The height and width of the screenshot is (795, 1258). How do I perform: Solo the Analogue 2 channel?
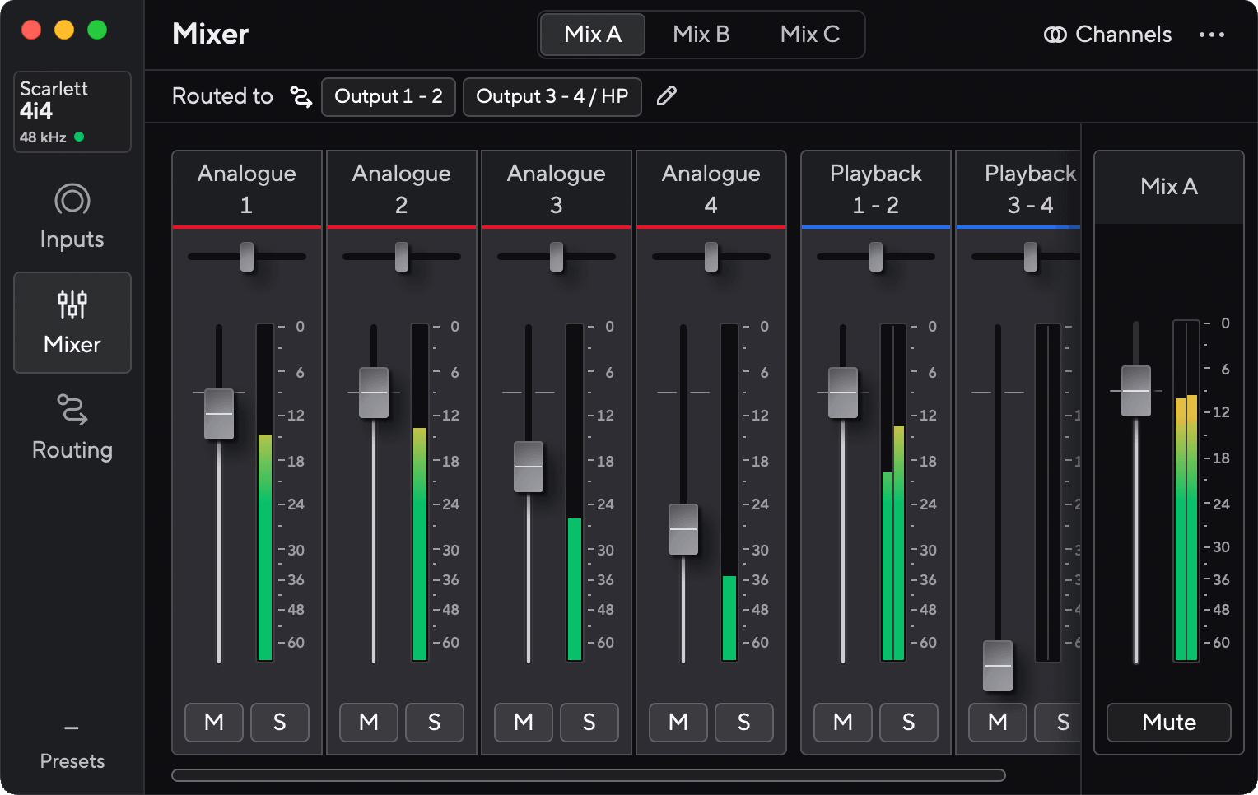(435, 723)
